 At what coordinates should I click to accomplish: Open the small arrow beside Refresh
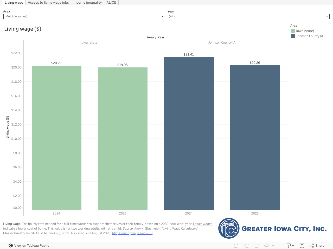tap(273, 246)
